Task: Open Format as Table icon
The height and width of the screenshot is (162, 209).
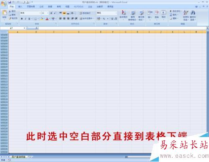Action: (133, 13)
